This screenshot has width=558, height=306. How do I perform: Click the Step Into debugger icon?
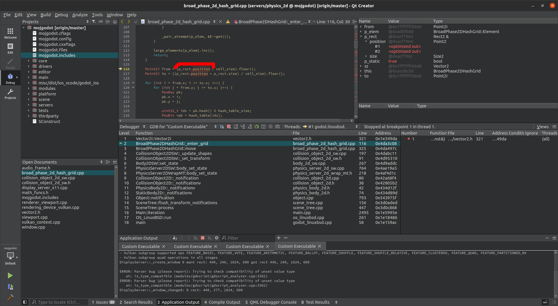tap(243, 126)
